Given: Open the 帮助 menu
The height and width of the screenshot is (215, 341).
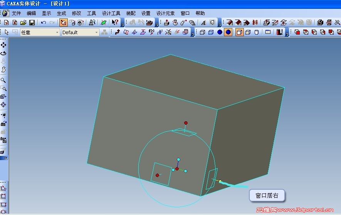Looking at the screenshot, I should [x=200, y=13].
